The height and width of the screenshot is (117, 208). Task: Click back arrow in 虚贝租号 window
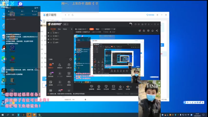point(66,15)
